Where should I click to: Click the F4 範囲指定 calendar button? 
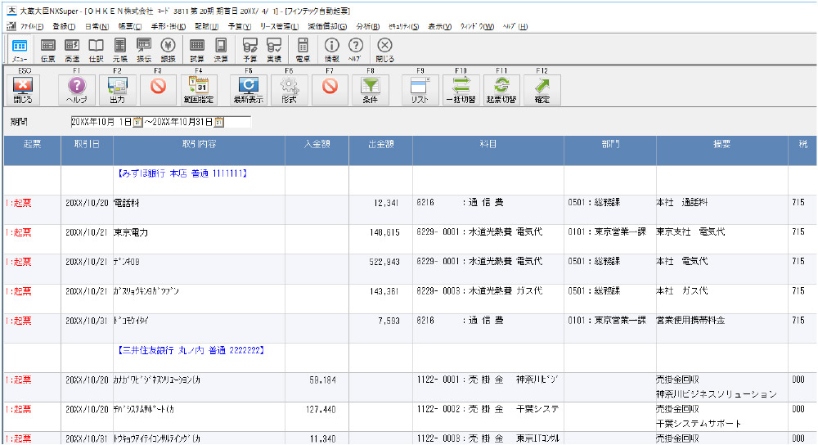pos(199,90)
